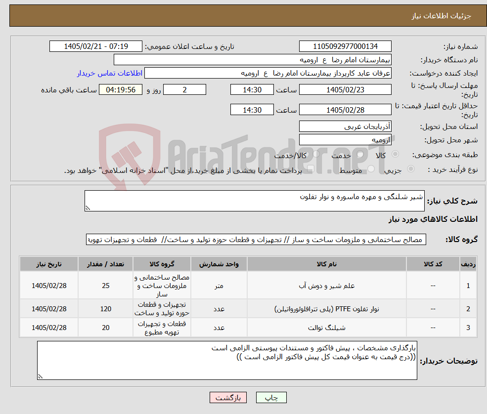The height and width of the screenshot is (414, 487).
Task: Click the delivery city ارومیه field
Action: 345,140
